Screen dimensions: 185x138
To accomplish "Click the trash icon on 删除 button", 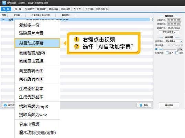I will (x=141, y=105).
